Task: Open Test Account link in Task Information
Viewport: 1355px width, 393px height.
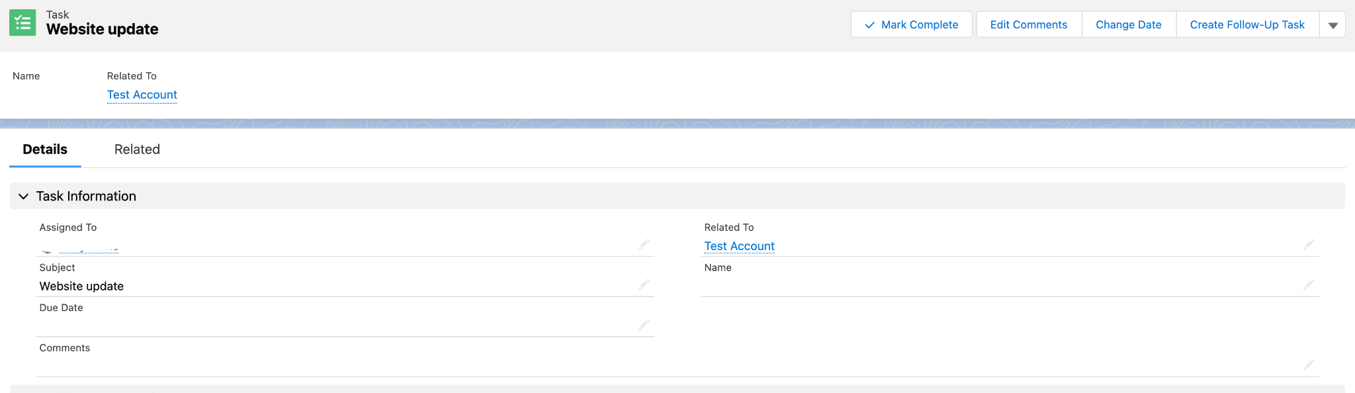Action: pyautogui.click(x=739, y=246)
